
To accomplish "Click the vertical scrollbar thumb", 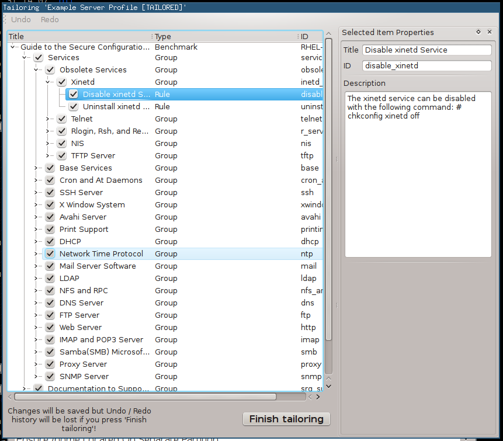I will 328,189.
